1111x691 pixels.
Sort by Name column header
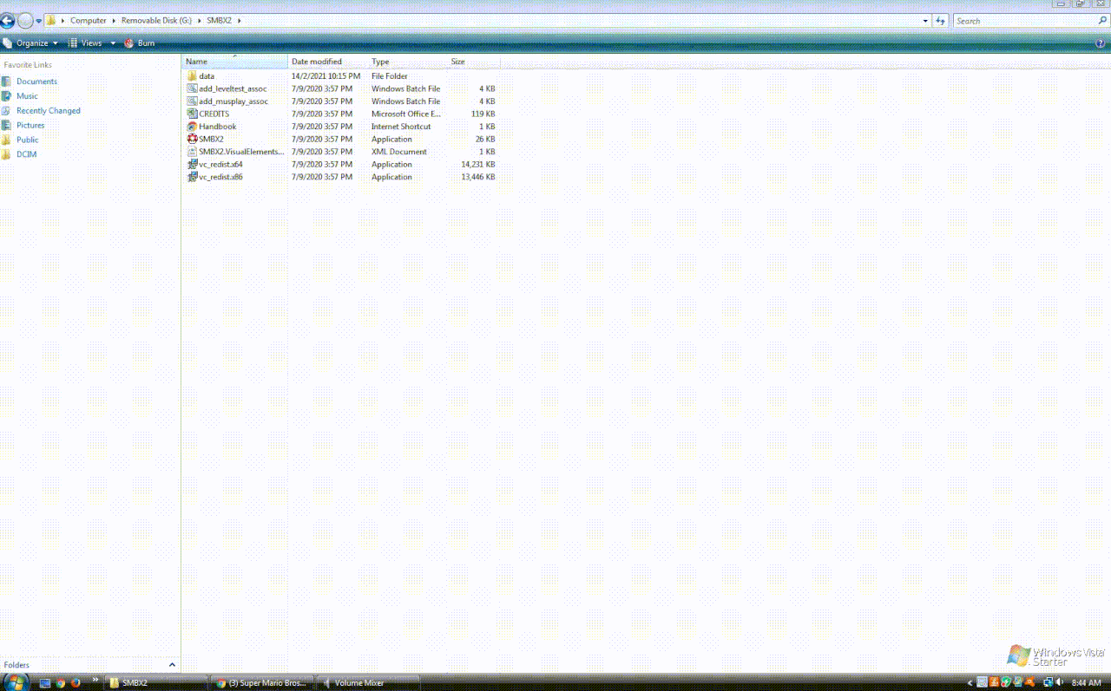pos(234,62)
